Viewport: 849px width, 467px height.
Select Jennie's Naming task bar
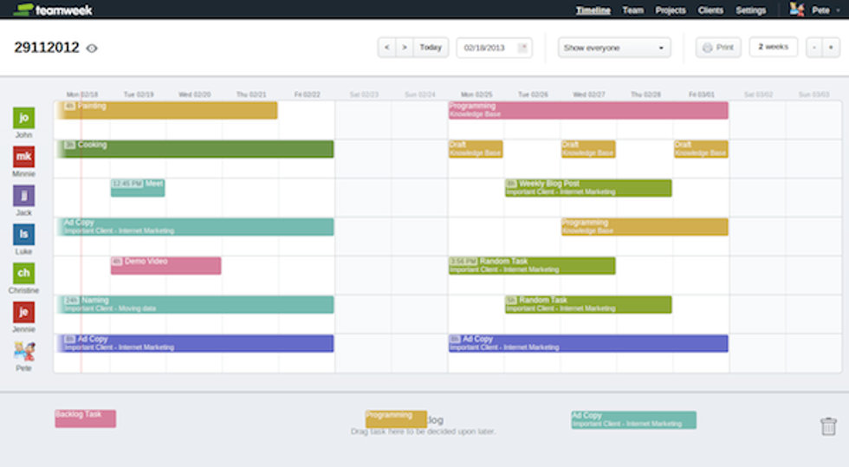[x=195, y=304]
